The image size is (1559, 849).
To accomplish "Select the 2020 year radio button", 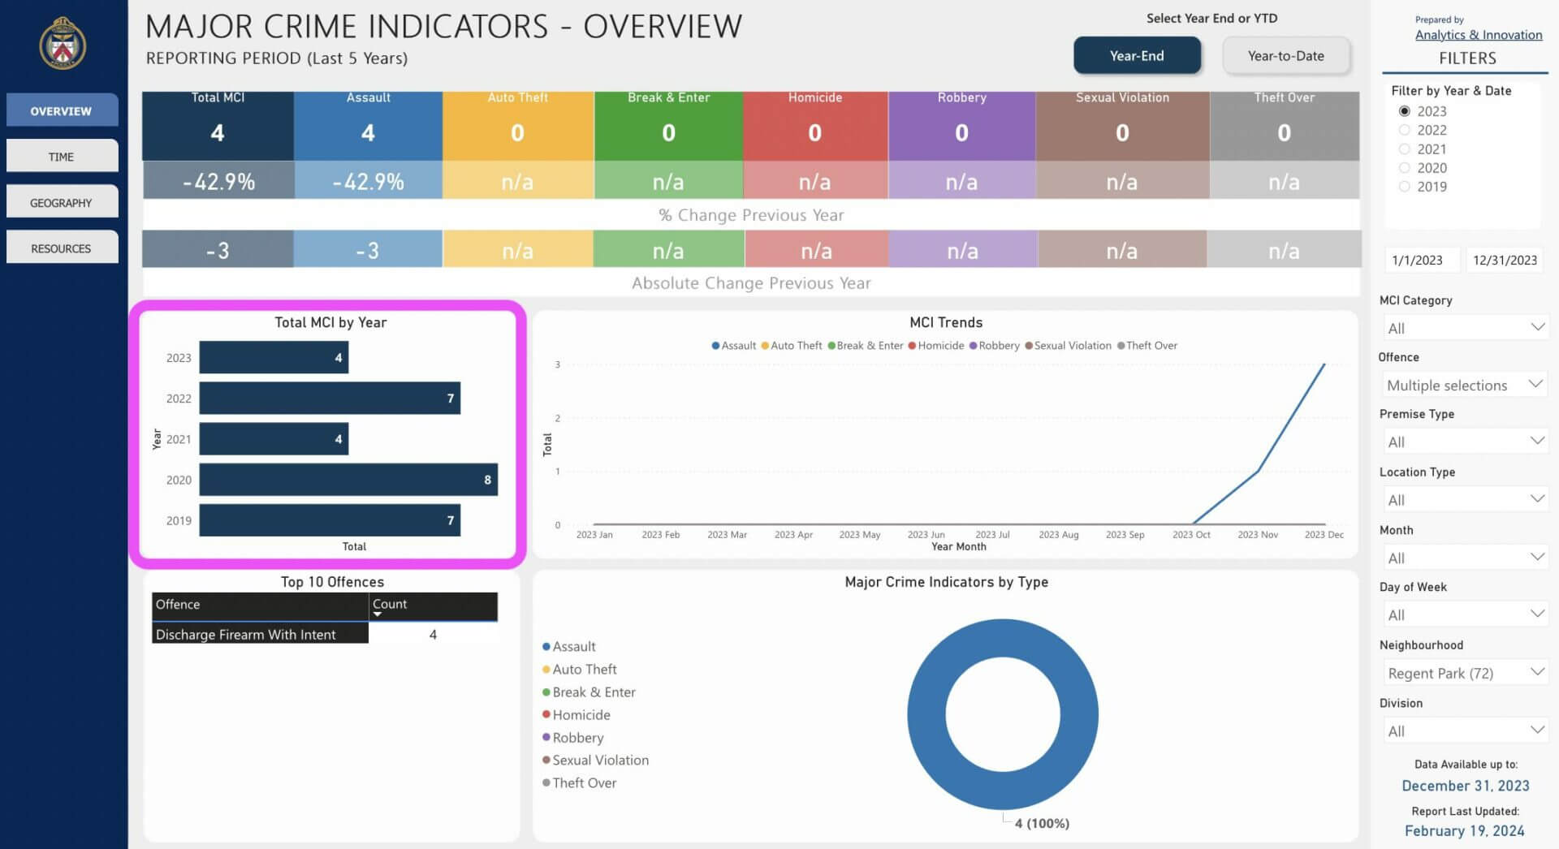I will click(1405, 168).
